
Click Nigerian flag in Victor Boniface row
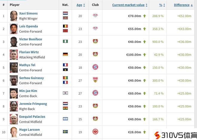65,41
